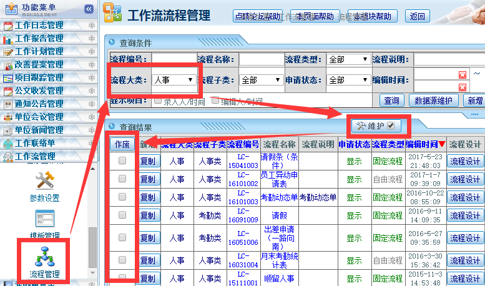Click 复制 button for 考勤动态单 row

pos(147,197)
